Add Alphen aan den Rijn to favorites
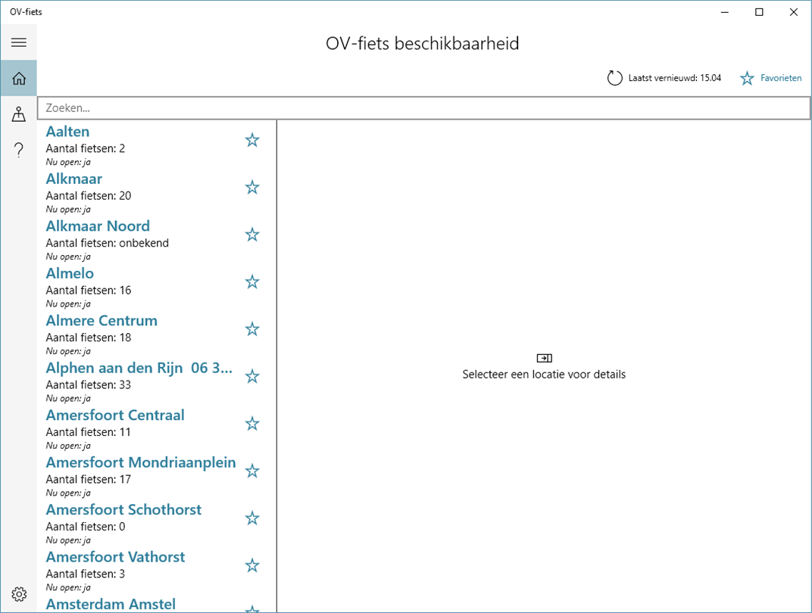 coord(252,377)
